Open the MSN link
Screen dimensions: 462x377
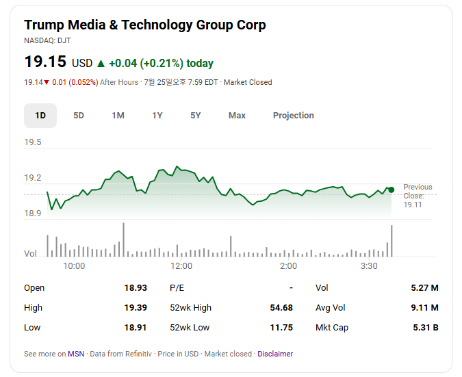(x=76, y=354)
